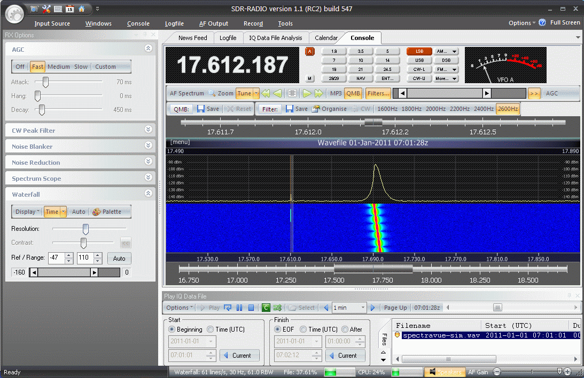Step back one interval with blue left arrow
The height and width of the screenshot is (378, 584).
(x=326, y=308)
